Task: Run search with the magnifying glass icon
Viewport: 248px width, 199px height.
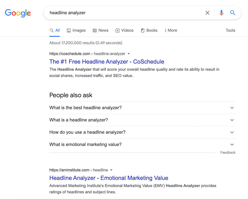Action: point(233,13)
